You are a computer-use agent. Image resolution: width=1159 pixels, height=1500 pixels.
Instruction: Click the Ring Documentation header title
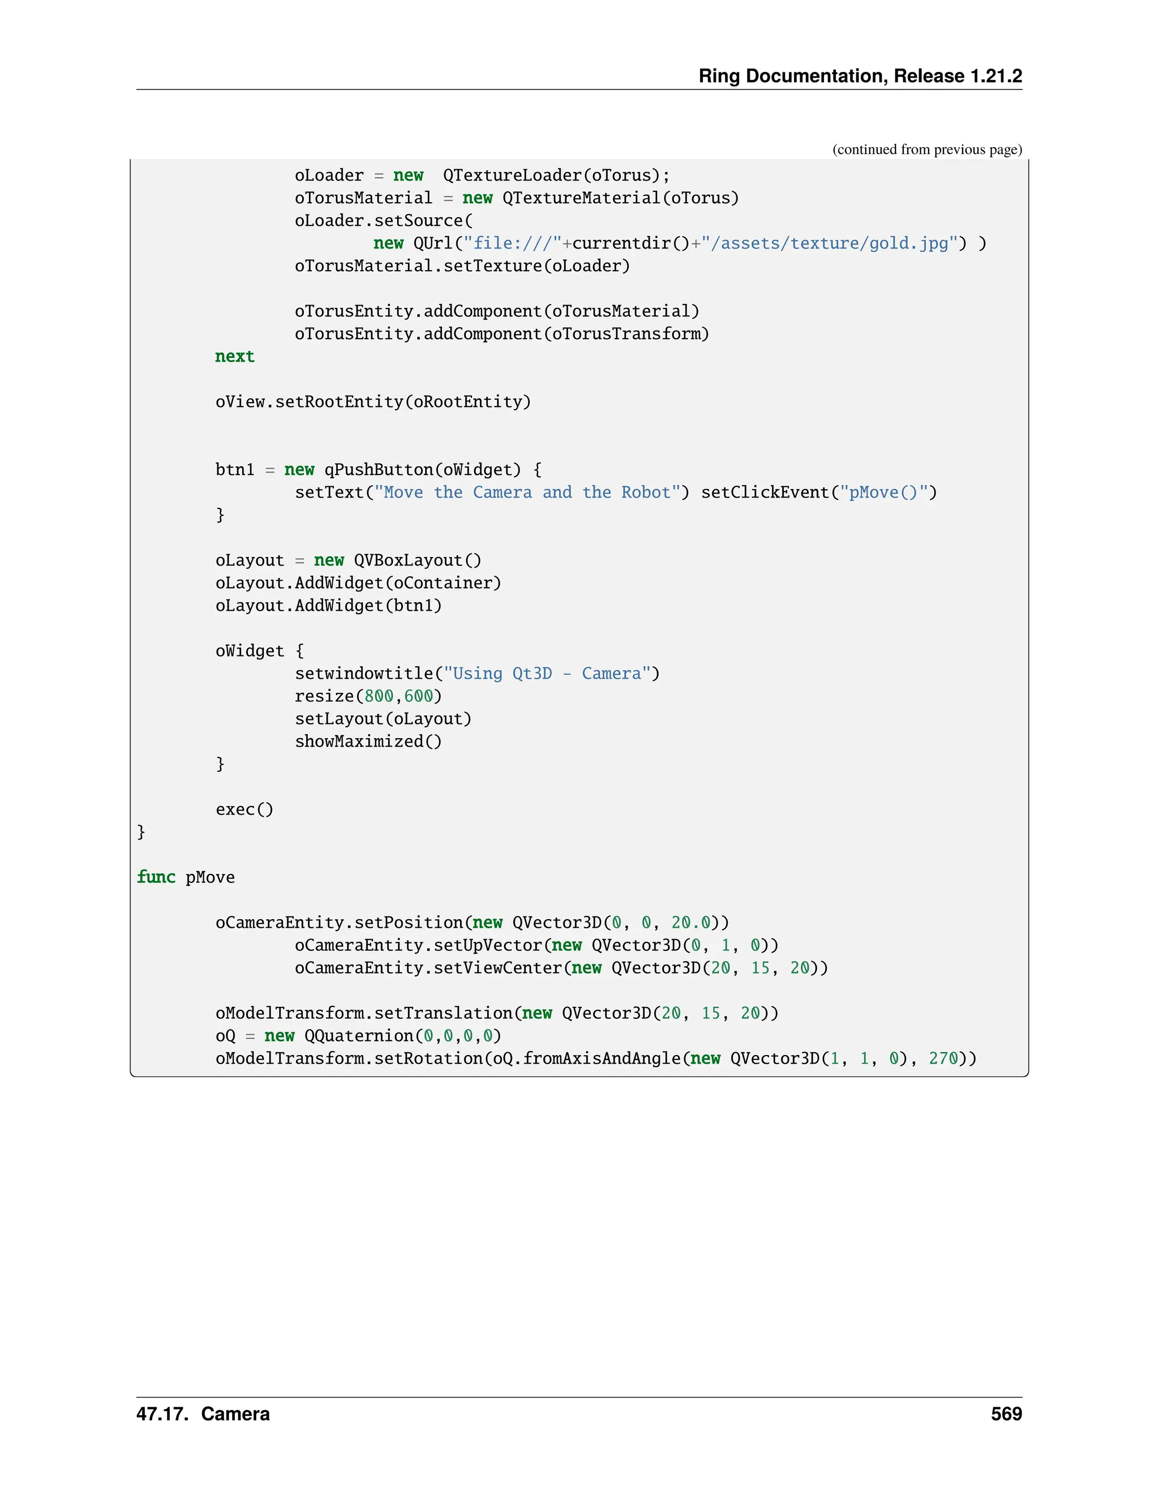(x=860, y=75)
